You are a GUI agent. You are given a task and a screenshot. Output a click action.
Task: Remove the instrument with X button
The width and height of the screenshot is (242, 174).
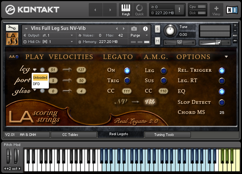pyautogui.click(x=235, y=25)
